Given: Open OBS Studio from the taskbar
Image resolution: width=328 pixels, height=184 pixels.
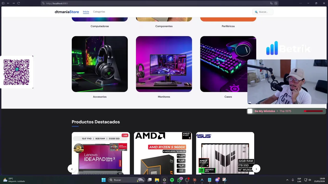Looking at the screenshot, I should (x=187, y=180).
